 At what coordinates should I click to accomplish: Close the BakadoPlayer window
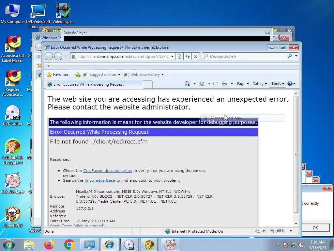tap(267, 33)
